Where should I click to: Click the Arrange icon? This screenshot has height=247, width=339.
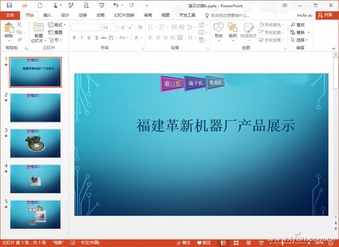[233, 27]
